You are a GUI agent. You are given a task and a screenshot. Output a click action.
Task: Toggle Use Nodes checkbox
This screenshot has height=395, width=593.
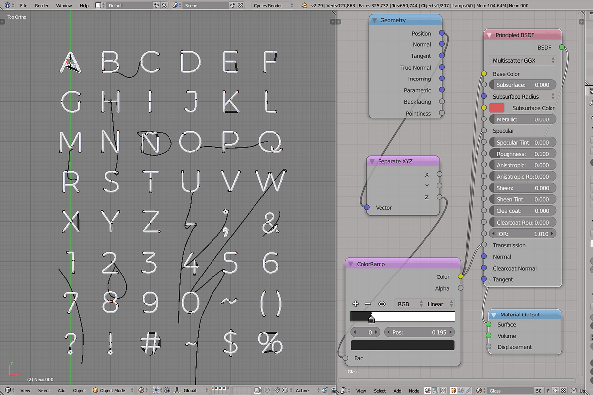pyautogui.click(x=573, y=390)
